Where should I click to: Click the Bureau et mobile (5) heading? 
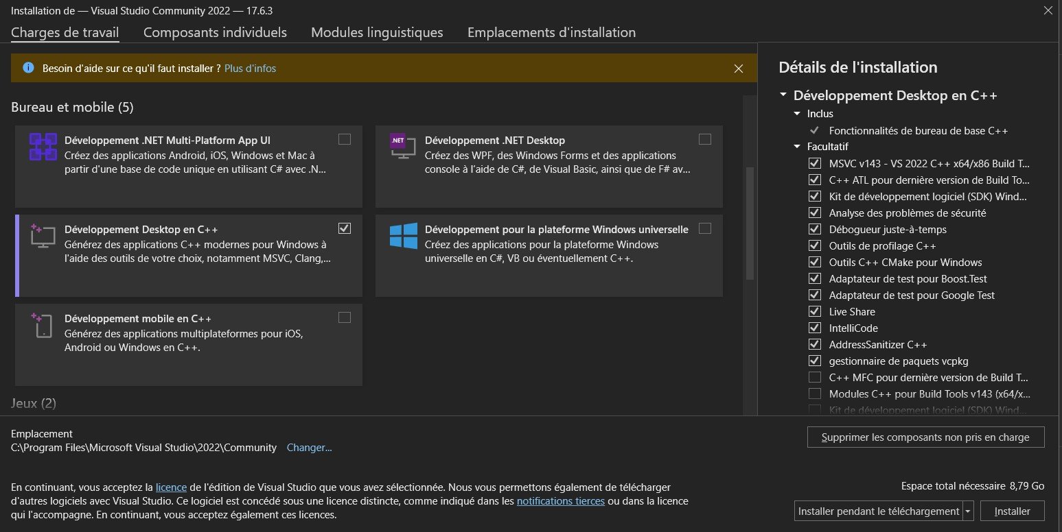click(72, 107)
